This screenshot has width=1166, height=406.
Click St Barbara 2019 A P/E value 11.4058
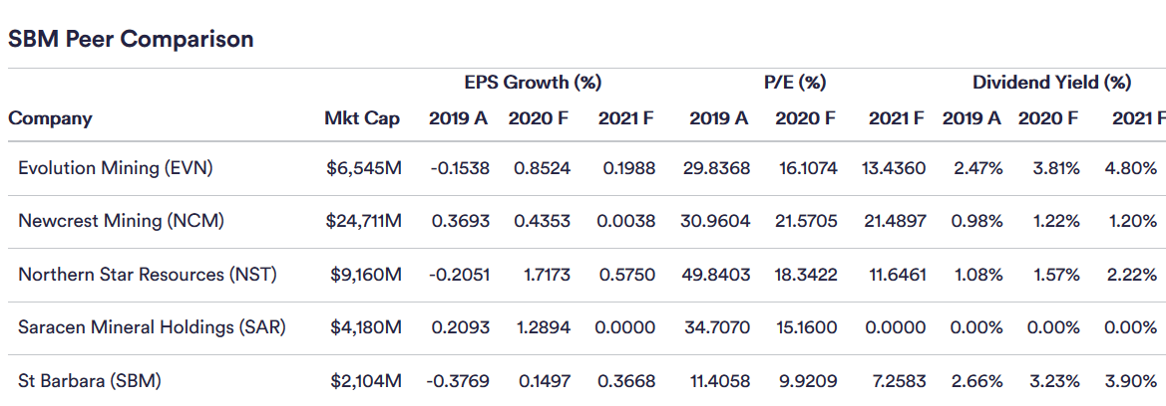click(718, 380)
